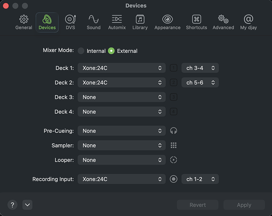The image size is (272, 216).
Task: Click the Revert button
Action: pos(197,205)
